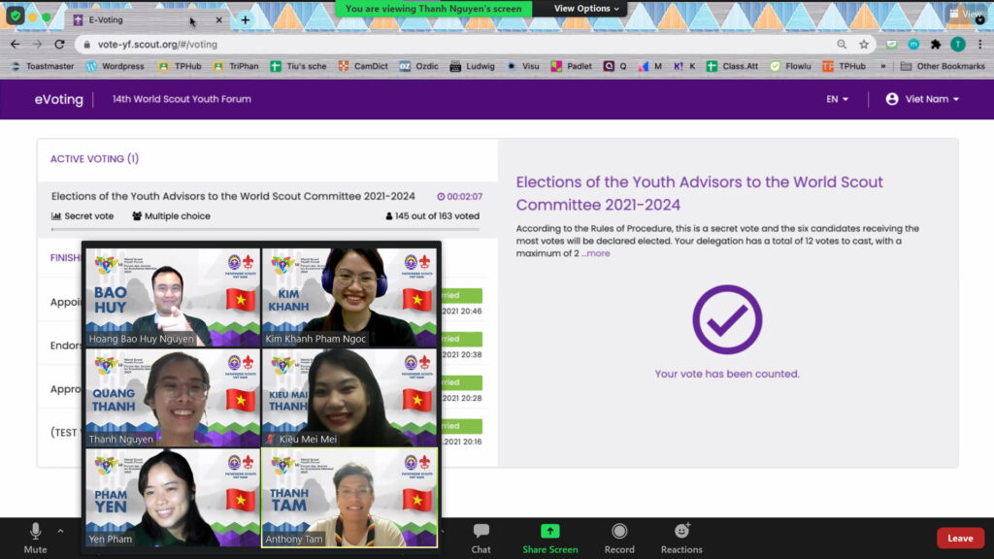Start recording with the Record icon
Viewport: 994px width, 559px height.
pos(619,532)
